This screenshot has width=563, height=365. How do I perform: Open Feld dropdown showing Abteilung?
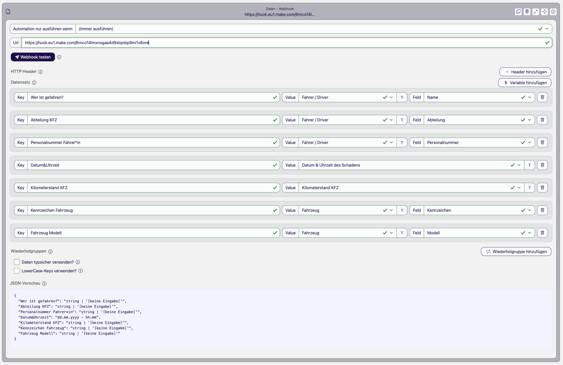tap(479, 120)
